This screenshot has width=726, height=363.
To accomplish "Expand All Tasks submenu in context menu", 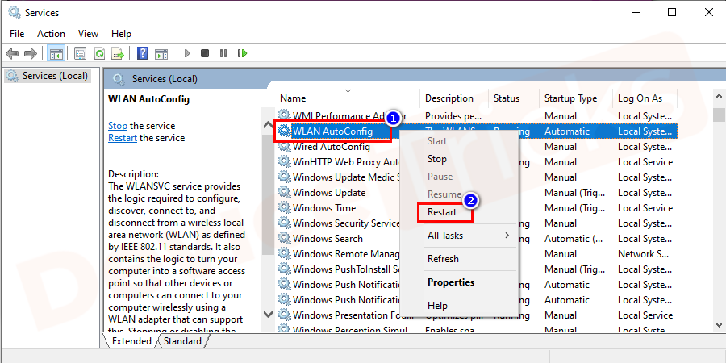I will [458, 236].
